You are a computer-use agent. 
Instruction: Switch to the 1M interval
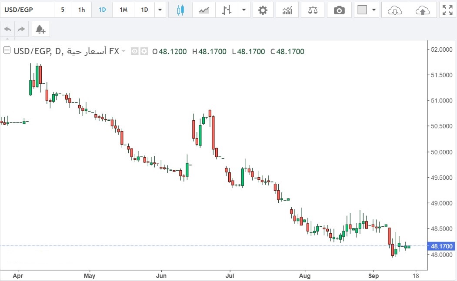click(123, 10)
